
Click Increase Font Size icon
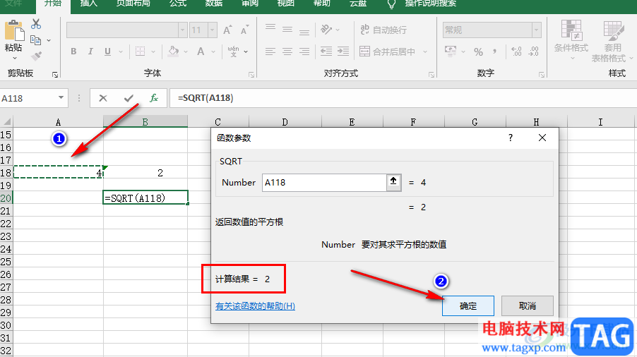[x=227, y=30]
